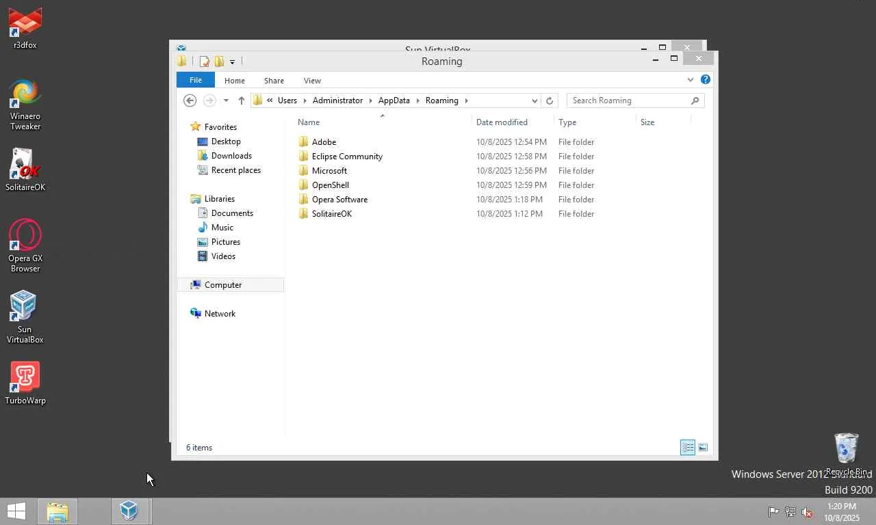
Task: Click the File Explorer taskbar icon
Action: tap(57, 511)
